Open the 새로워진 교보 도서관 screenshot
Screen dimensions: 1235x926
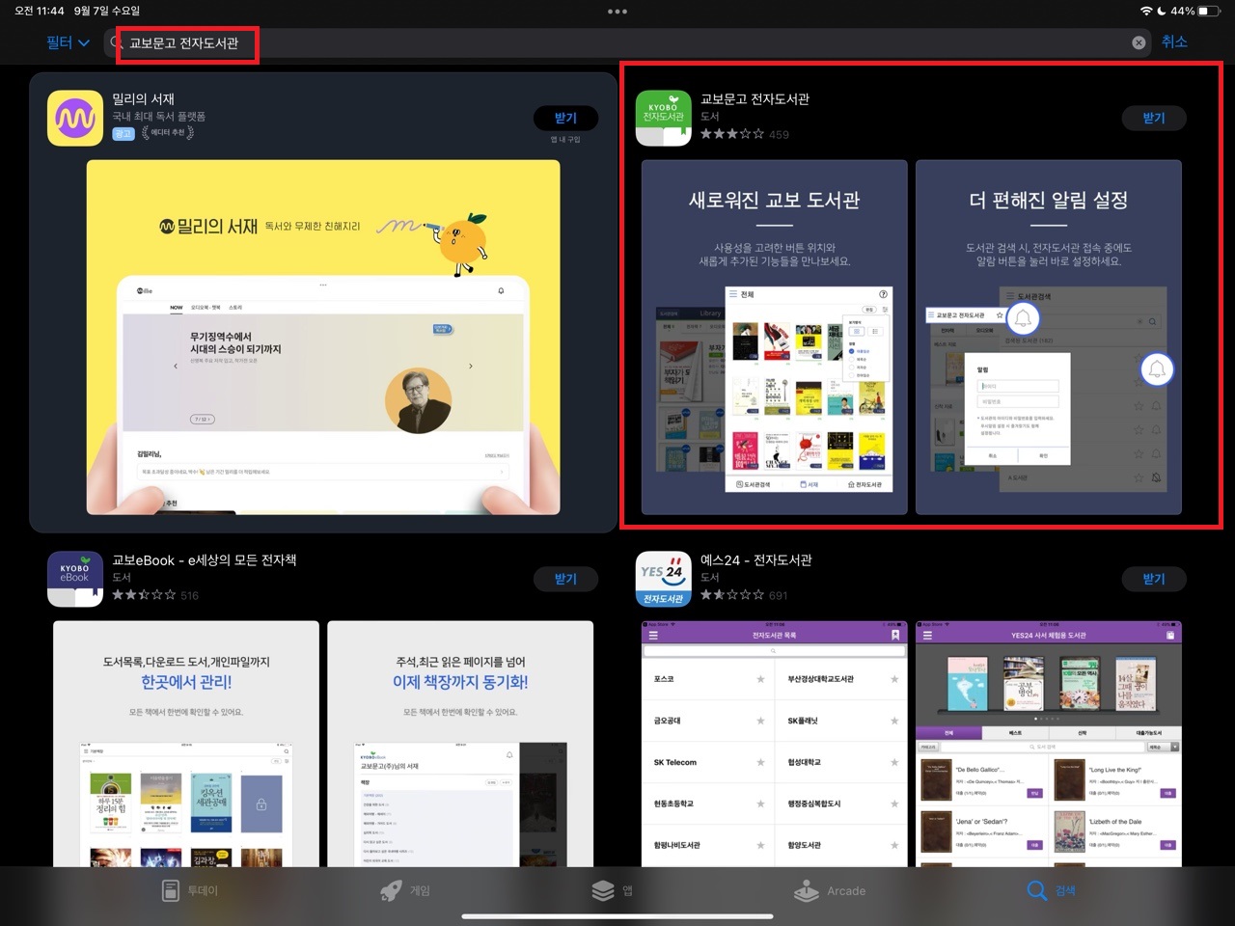[775, 338]
